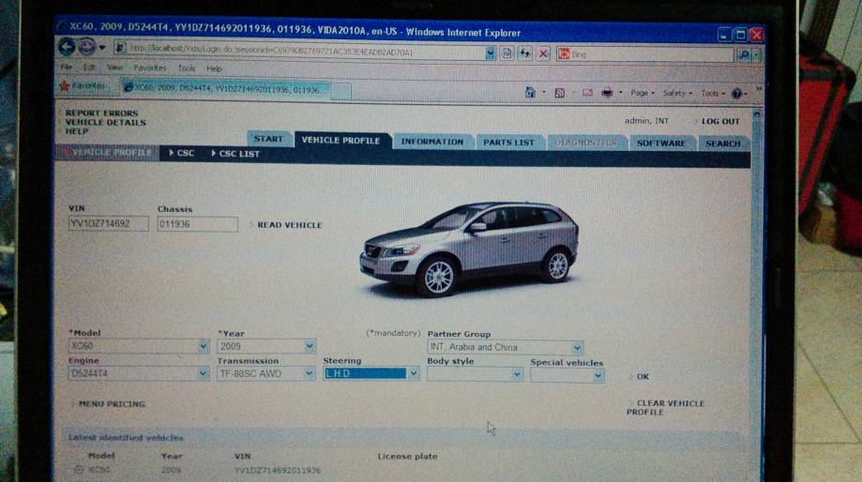Open the Year dropdown showing 2009
The width and height of the screenshot is (862, 482).
click(x=310, y=346)
